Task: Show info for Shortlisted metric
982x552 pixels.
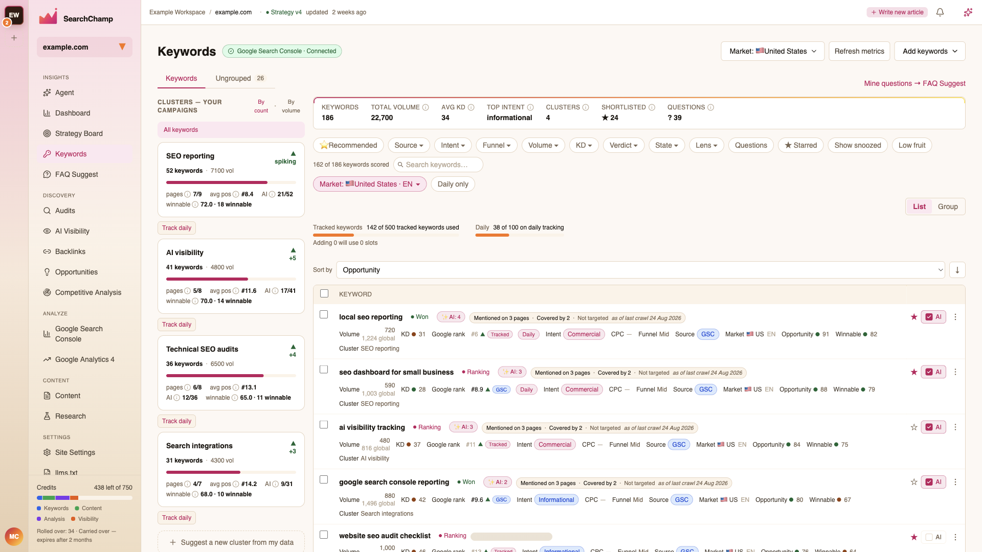Action: 652,107
